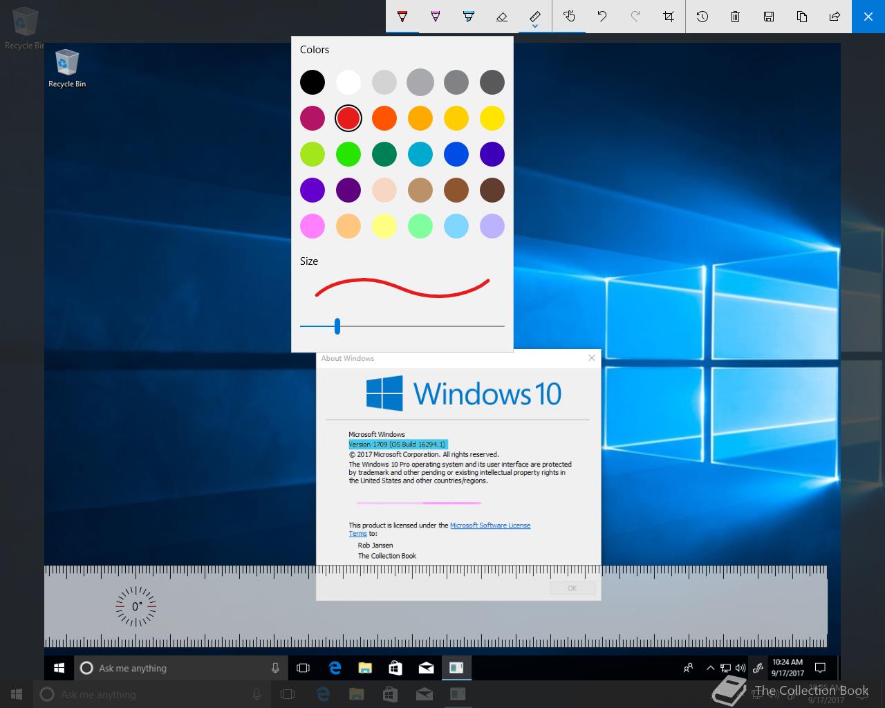This screenshot has width=885, height=708.
Task: Open Mail in captured taskbar
Action: point(426,668)
